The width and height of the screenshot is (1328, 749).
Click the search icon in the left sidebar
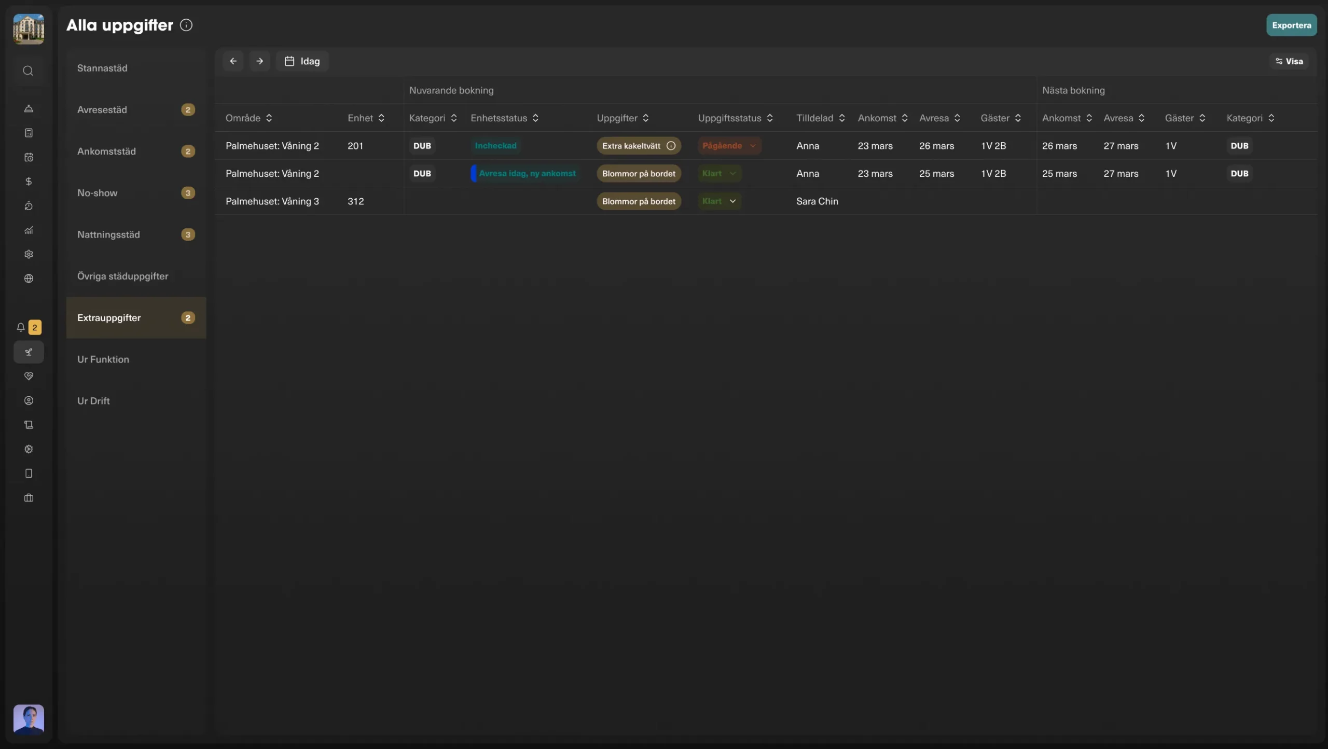[28, 71]
